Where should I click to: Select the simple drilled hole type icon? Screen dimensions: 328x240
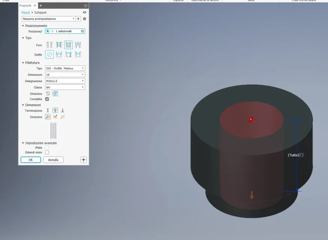pos(50,45)
